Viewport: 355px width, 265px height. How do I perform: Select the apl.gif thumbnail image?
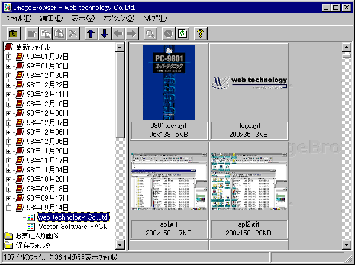coord(169,181)
